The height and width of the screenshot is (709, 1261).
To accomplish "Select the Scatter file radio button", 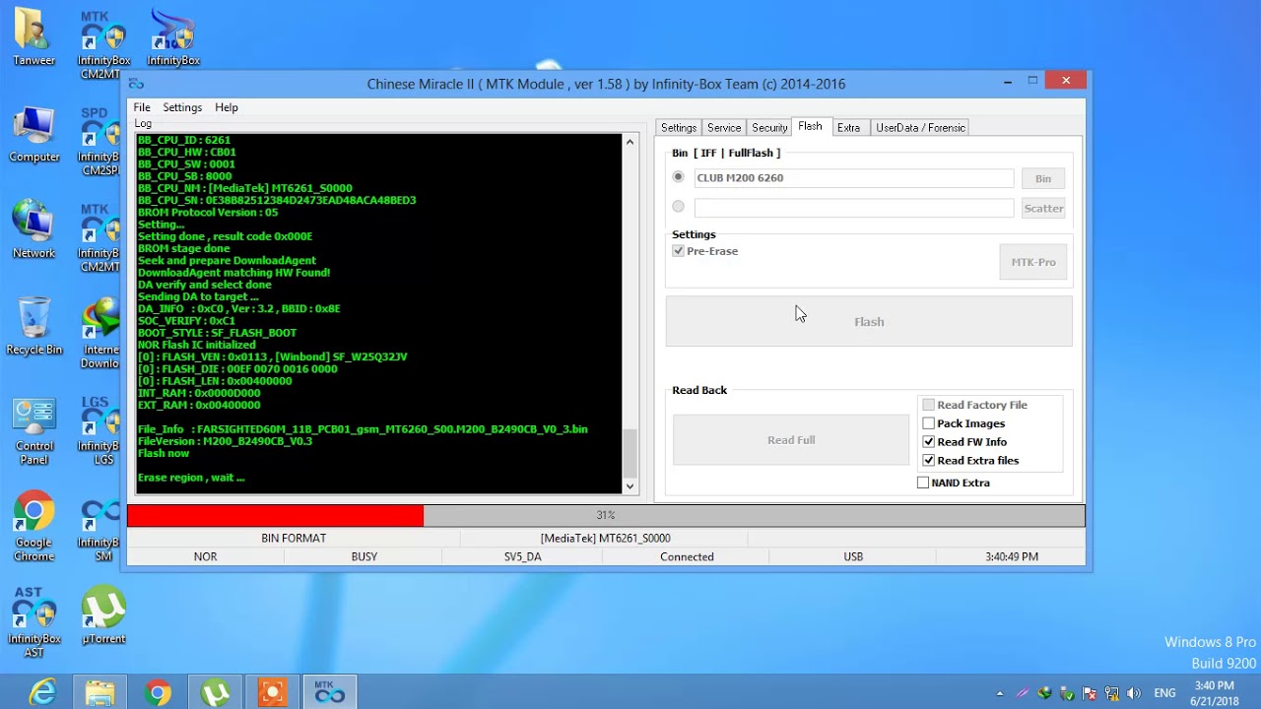I will click(678, 207).
